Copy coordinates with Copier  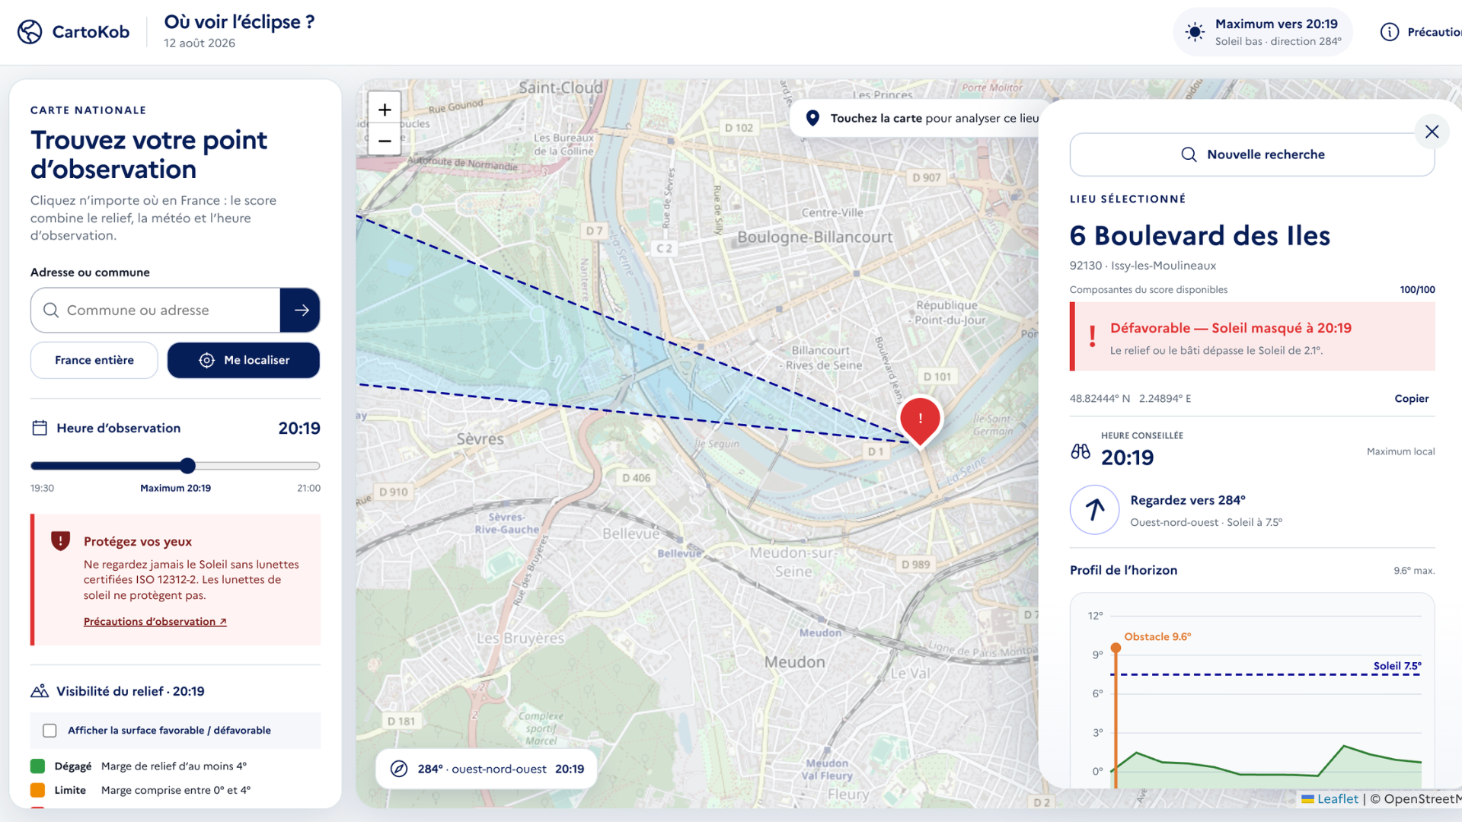point(1411,398)
